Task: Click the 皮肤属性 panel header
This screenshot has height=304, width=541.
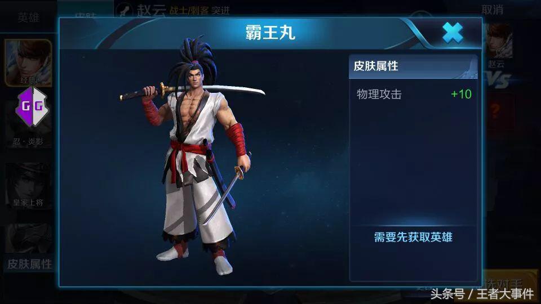Action: click(x=413, y=66)
